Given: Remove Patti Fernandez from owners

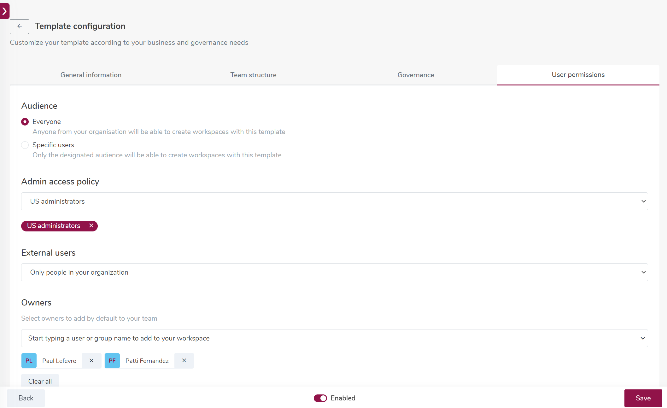Looking at the screenshot, I should pos(184,360).
